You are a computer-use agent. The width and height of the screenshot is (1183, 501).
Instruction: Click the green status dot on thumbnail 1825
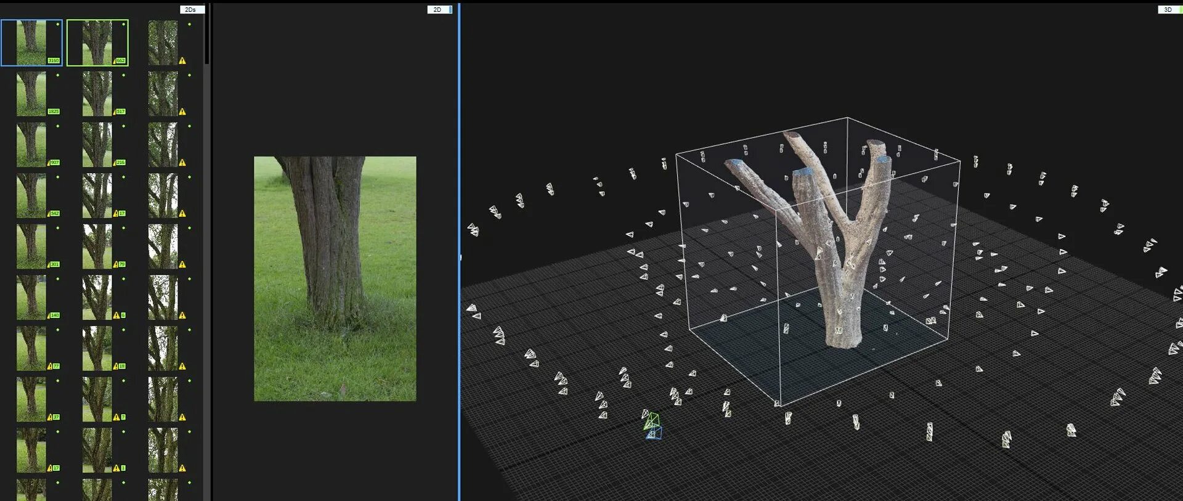pos(58,75)
